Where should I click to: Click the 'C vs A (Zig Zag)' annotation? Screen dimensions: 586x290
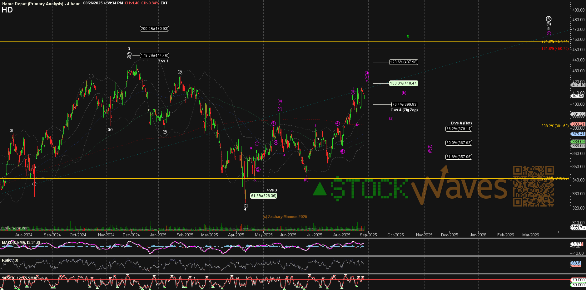coord(404,110)
